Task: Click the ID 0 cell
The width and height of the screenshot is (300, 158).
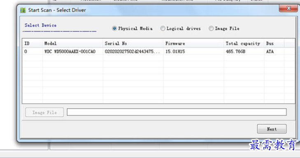Action: pyautogui.click(x=26, y=52)
